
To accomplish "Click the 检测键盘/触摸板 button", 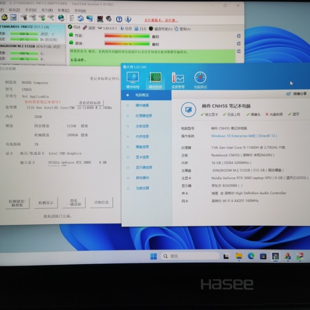I will click(x=17, y=203).
